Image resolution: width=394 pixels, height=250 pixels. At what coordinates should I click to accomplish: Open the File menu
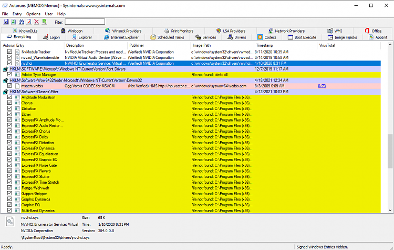(x=5, y=14)
